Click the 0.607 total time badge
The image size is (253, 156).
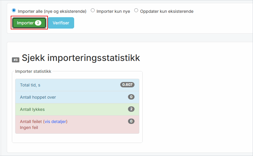point(127,85)
